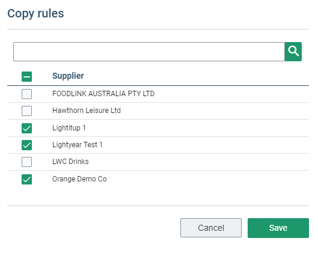Choose the Orange Demo Co supplier name
Screen dimensions: 318x259
click(79, 179)
